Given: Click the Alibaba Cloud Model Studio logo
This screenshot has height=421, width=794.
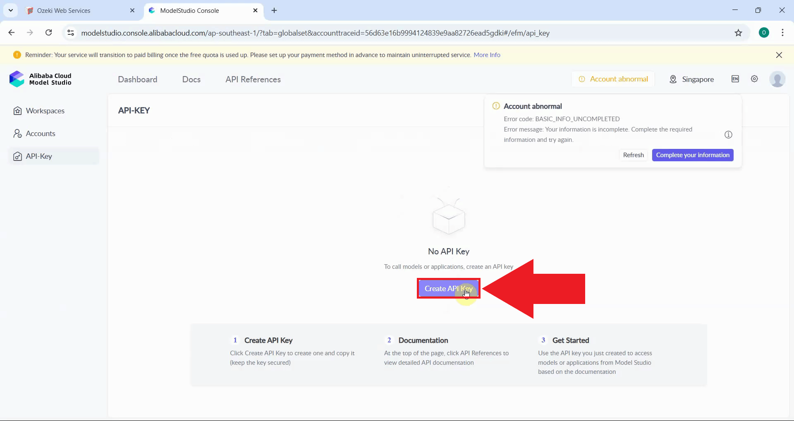Looking at the screenshot, I should point(40,79).
